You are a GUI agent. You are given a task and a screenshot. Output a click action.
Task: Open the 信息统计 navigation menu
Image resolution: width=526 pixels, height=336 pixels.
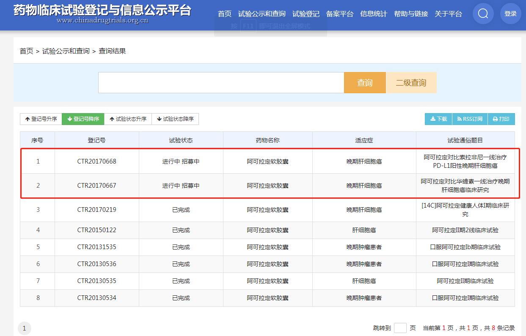(x=373, y=14)
